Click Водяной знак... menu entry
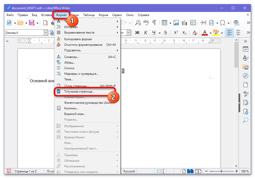The image size is (255, 178). [x=87, y=114]
